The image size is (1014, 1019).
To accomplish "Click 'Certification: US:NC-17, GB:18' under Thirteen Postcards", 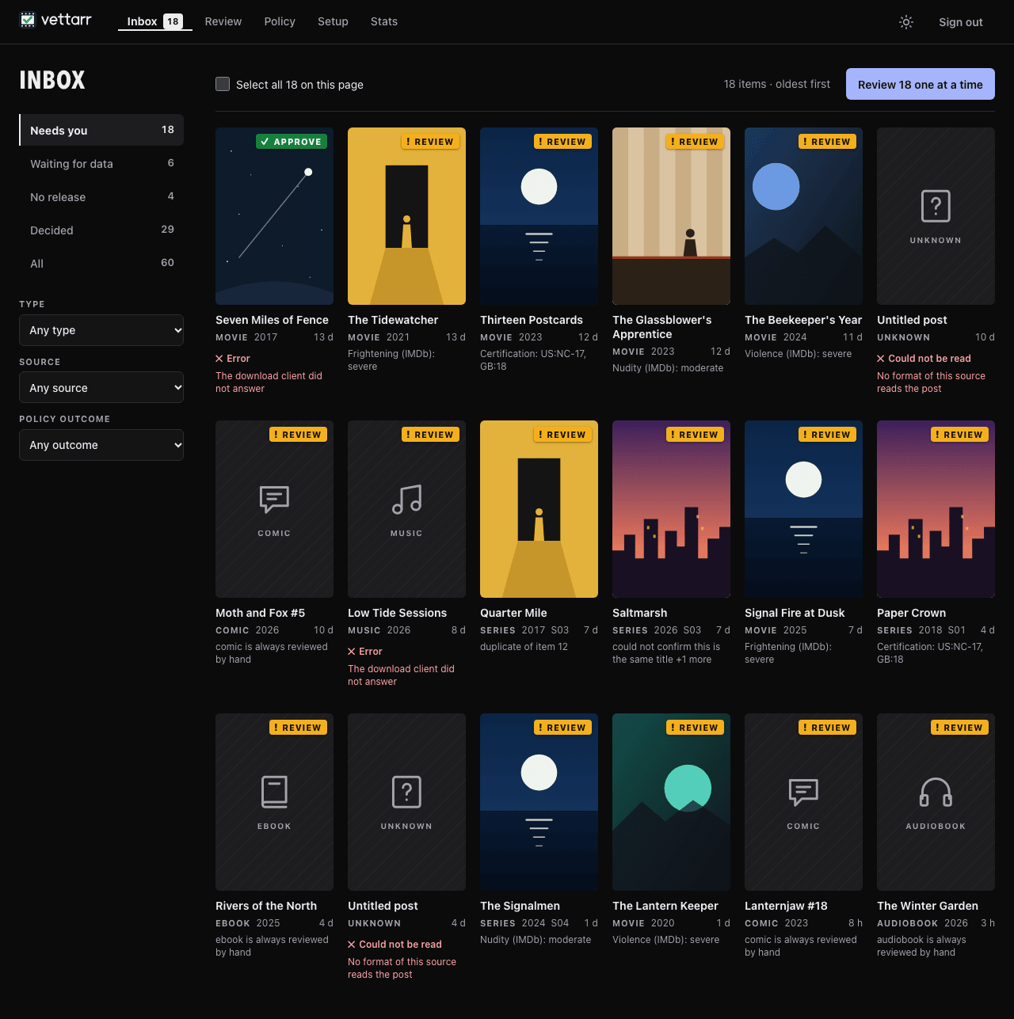I will point(533,360).
